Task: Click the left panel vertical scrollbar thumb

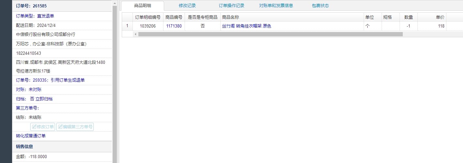Action: [x=115, y=84]
